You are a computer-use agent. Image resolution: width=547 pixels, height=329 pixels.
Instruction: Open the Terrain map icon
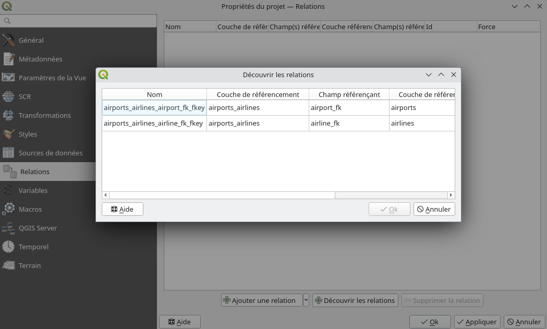click(8, 266)
